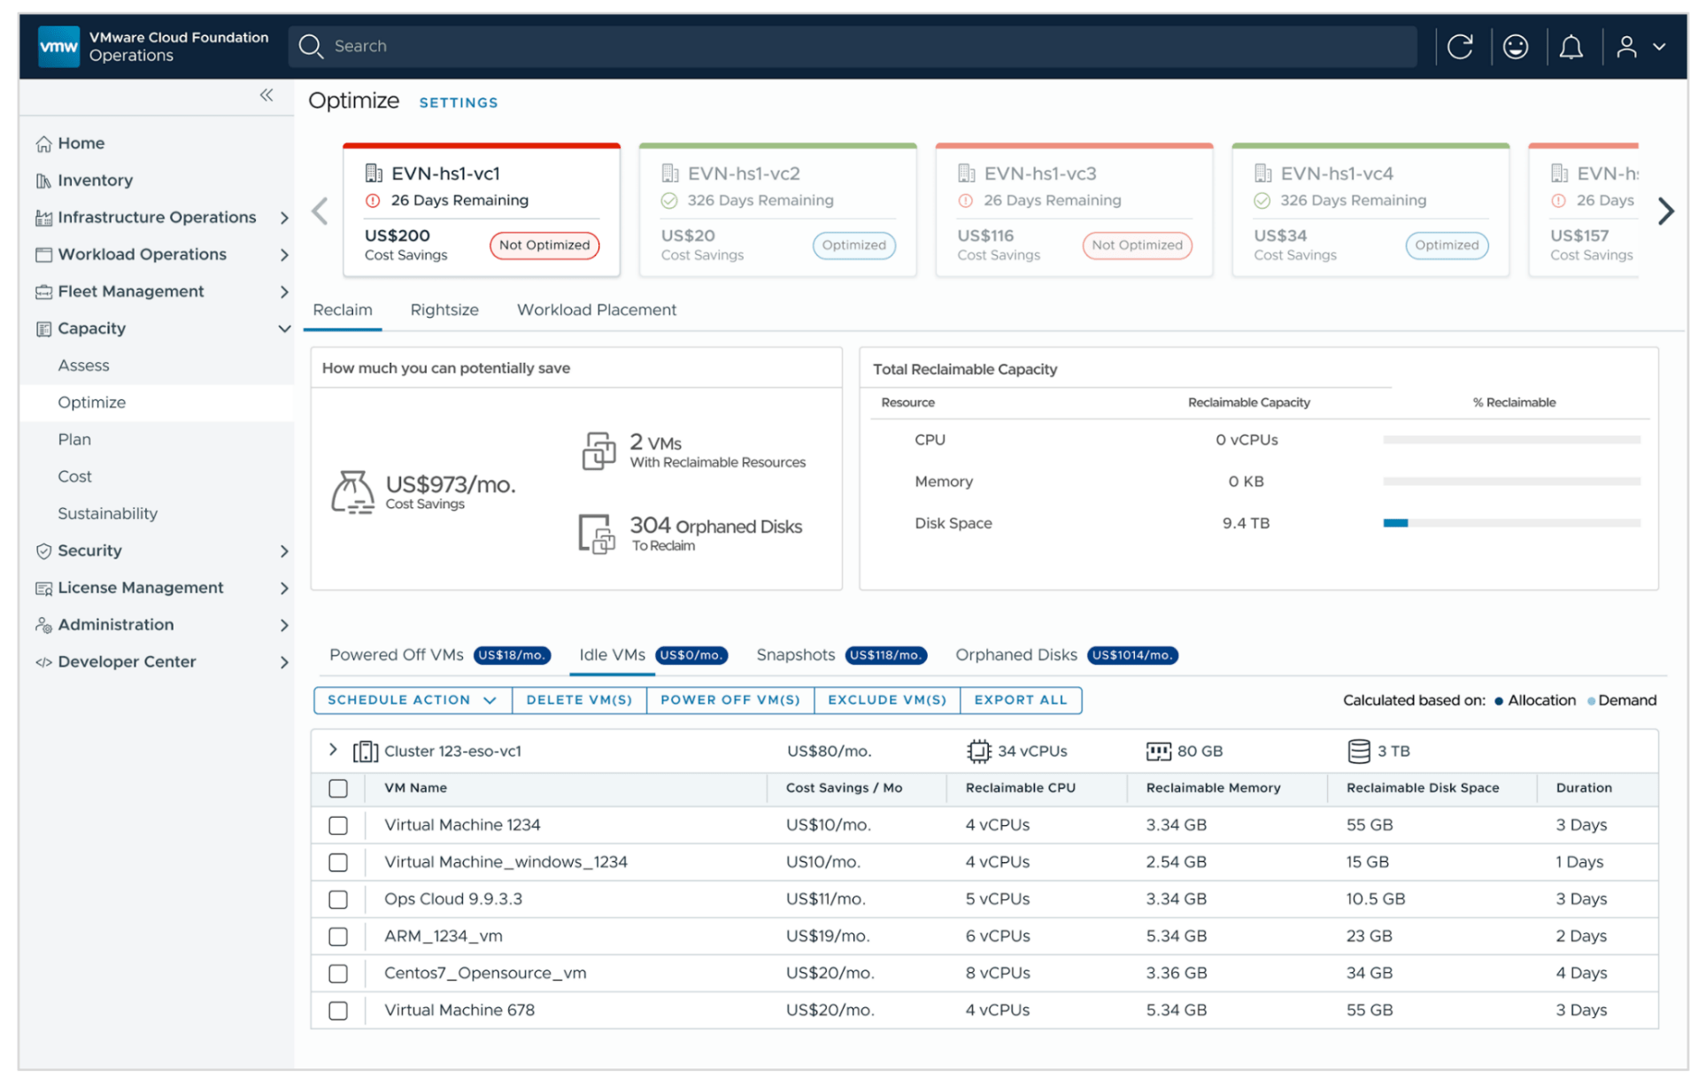Expand the Capacity menu chevron
This screenshot has height=1080, width=1706.
[x=284, y=328]
